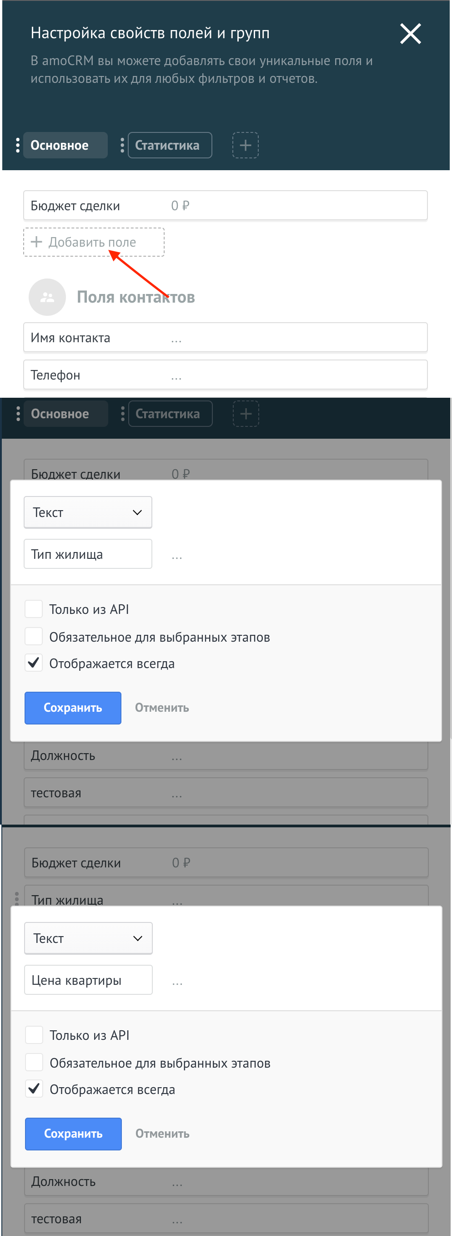Select the Телефон contact field row
This screenshot has height=1236, width=452.
(225, 375)
